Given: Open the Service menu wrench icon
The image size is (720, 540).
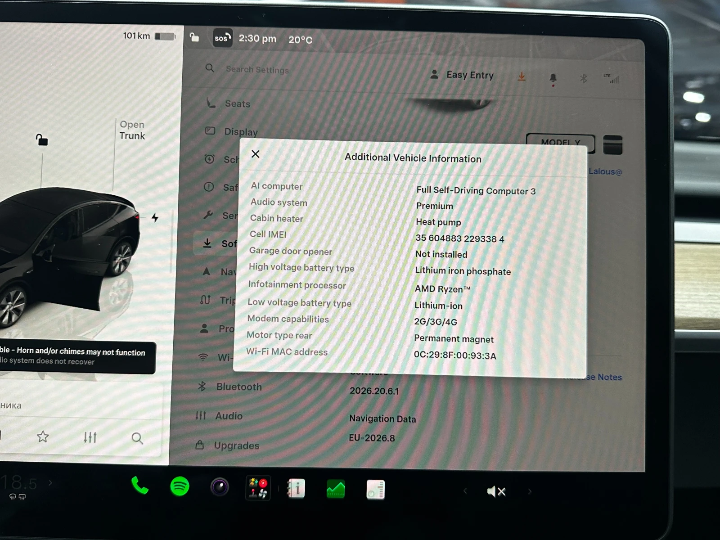Looking at the screenshot, I should pos(208,215).
